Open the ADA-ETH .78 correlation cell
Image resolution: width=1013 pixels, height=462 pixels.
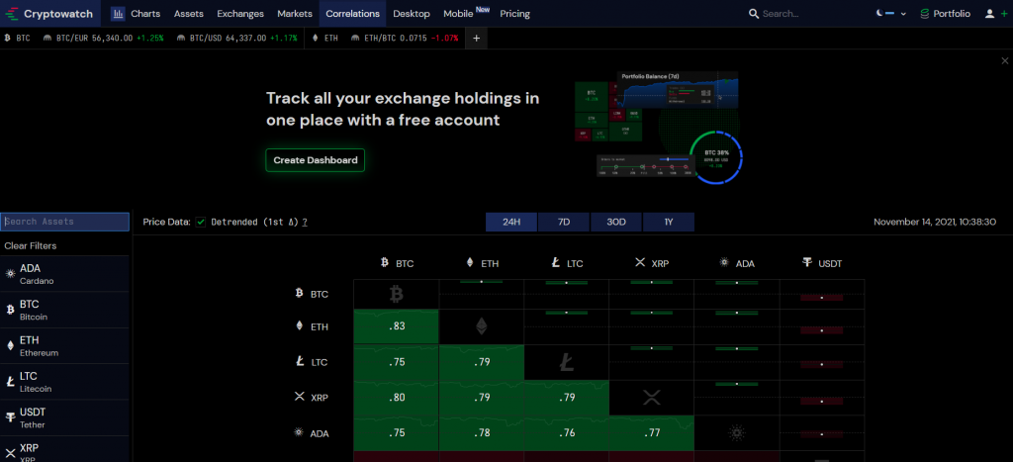[482, 433]
